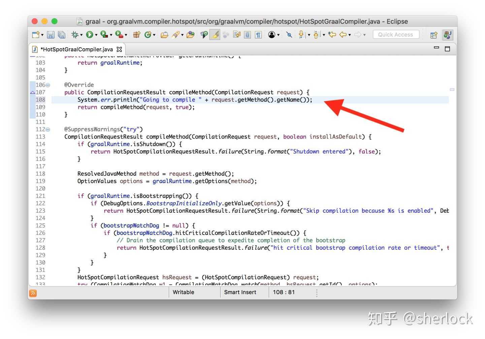
Task: Toggle Show Whitespace Characters pilcrow button
Action: (258, 35)
